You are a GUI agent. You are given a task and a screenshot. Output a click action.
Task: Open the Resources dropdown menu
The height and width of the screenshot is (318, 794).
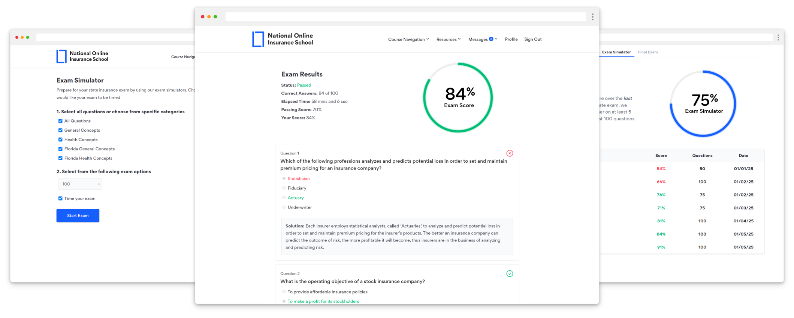pos(448,39)
